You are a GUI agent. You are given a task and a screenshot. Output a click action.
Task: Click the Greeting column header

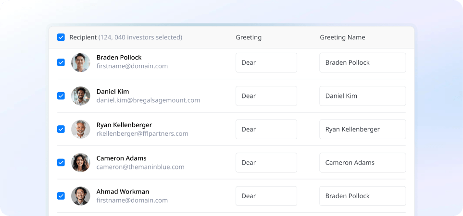click(249, 37)
